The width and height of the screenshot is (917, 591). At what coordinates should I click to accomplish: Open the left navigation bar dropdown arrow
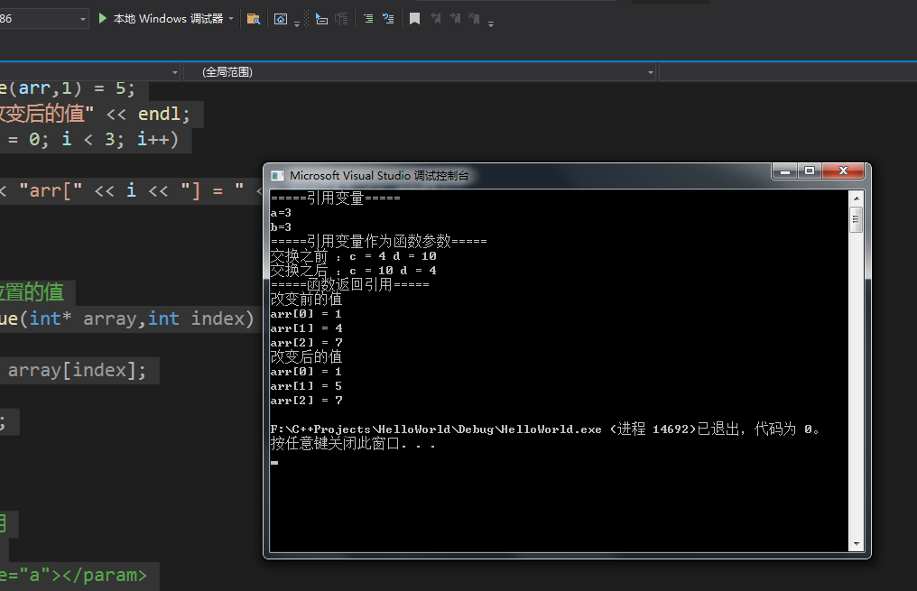coord(175,72)
